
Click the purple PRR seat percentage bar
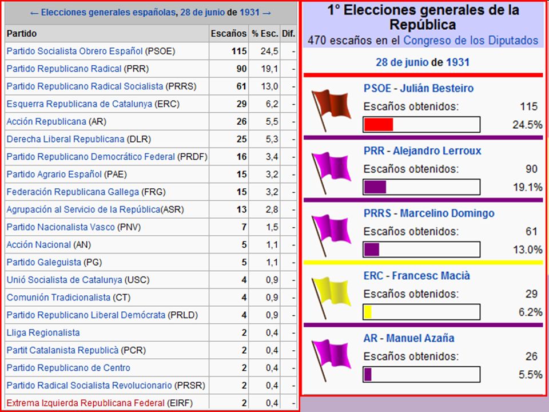pos(421,187)
